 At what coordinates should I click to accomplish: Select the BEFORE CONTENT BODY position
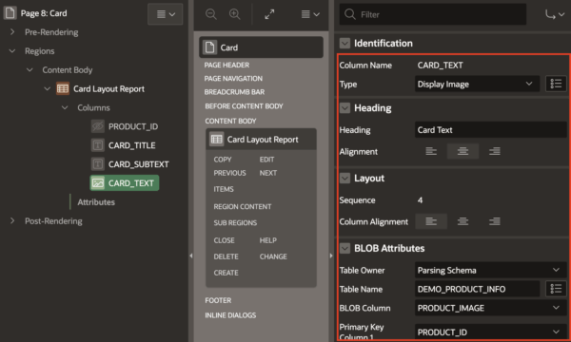pyautogui.click(x=244, y=106)
